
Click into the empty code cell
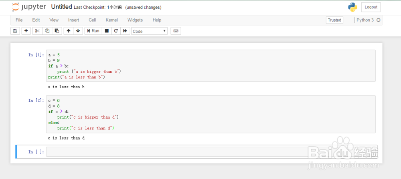[x=211, y=152]
